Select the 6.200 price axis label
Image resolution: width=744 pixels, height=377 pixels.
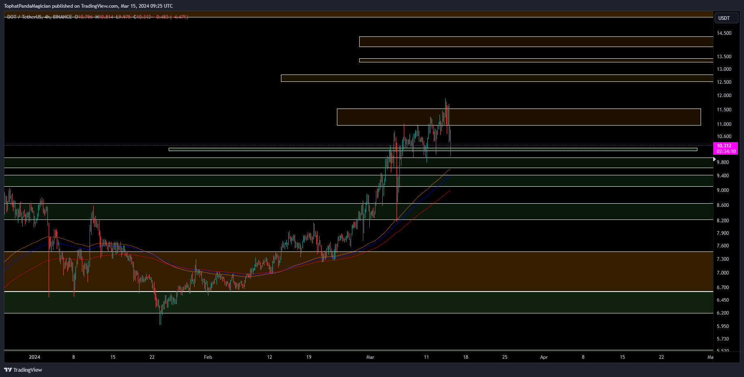pyautogui.click(x=723, y=313)
